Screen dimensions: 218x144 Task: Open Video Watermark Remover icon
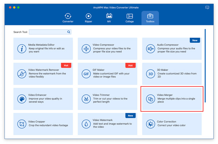[x=22, y=74]
